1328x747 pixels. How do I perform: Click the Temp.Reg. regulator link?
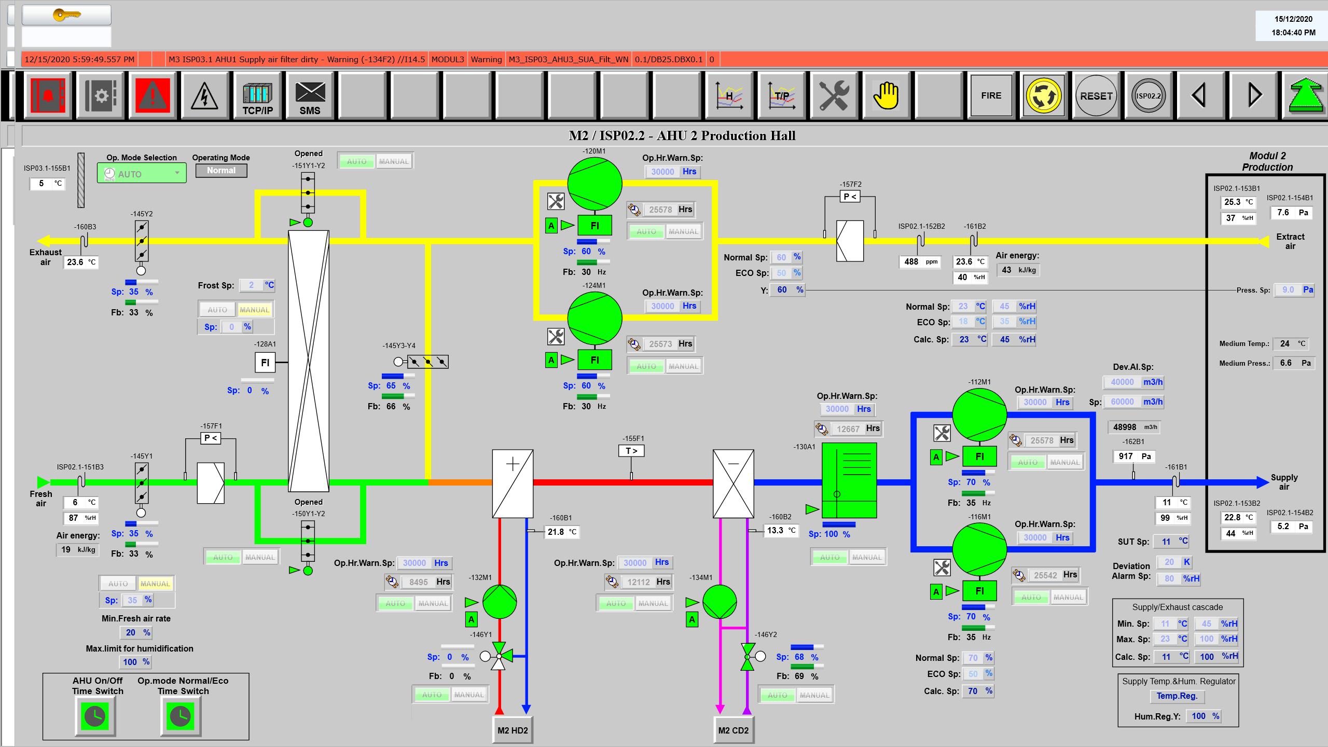tap(1177, 696)
